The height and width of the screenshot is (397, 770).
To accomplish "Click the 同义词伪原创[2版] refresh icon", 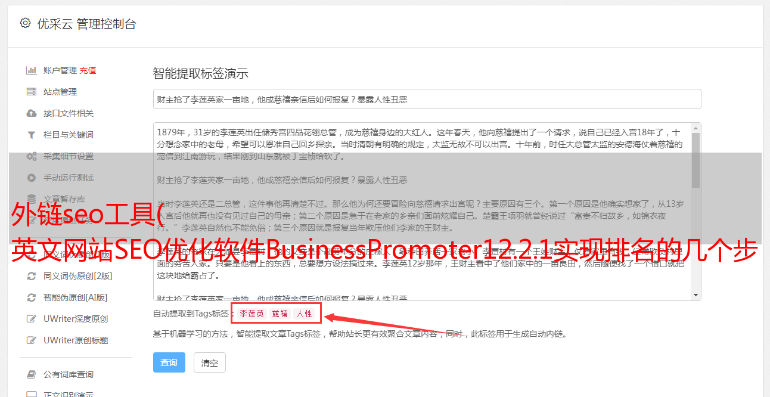I will (x=32, y=276).
